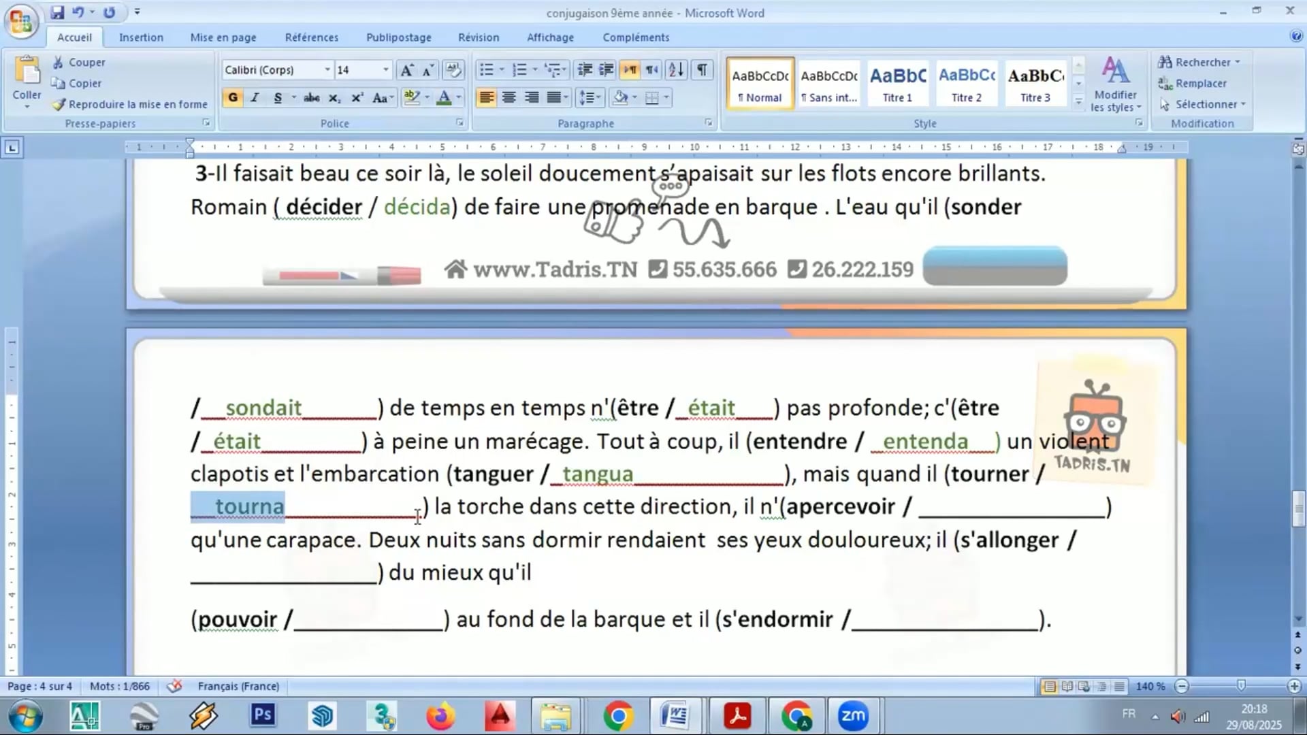Click the Superscript icon
The height and width of the screenshot is (735, 1307).
(x=357, y=97)
